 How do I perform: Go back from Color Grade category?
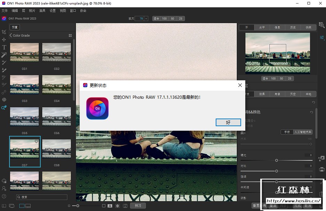click(10, 35)
